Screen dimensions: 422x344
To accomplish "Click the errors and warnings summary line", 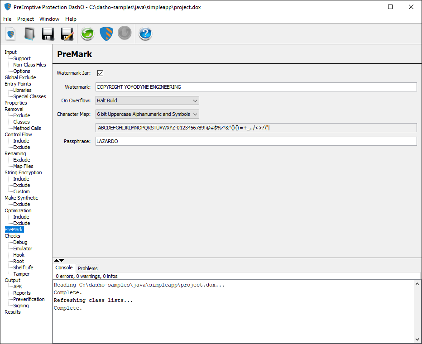I will (86, 276).
